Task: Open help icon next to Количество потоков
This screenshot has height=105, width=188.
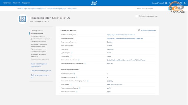Action: (x=76, y=77)
